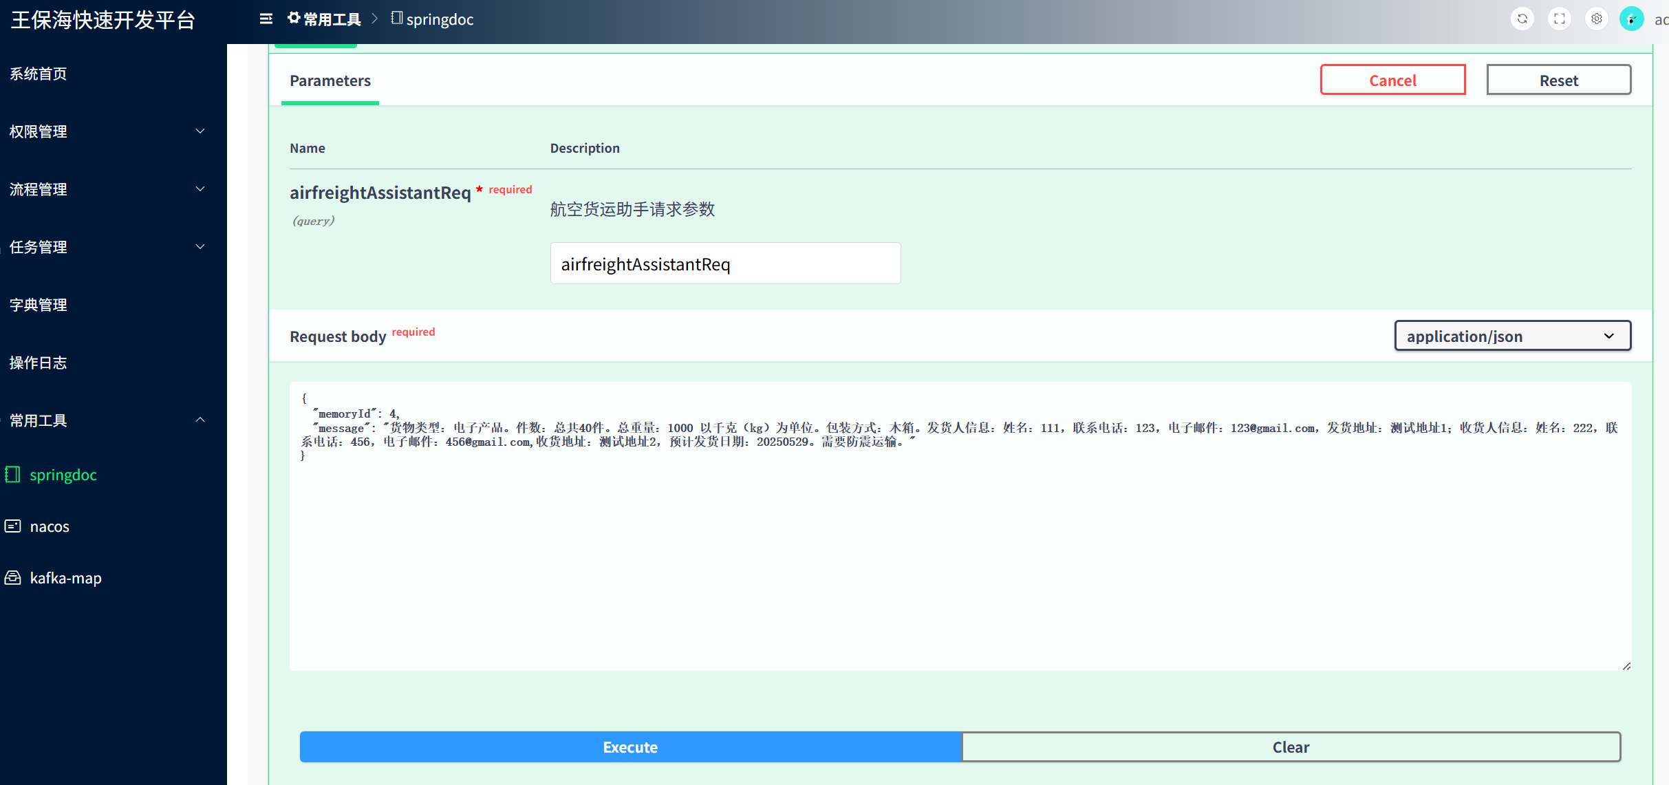Click the blue Execute button
The width and height of the screenshot is (1669, 785).
pyautogui.click(x=630, y=747)
